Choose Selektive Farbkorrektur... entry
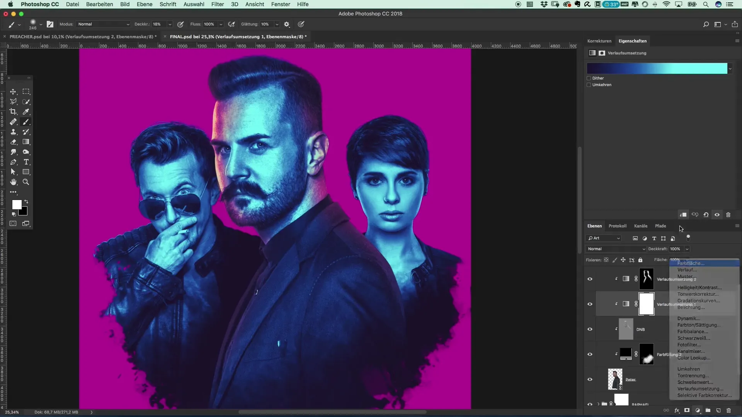Image resolution: width=742 pixels, height=417 pixels. point(705,395)
